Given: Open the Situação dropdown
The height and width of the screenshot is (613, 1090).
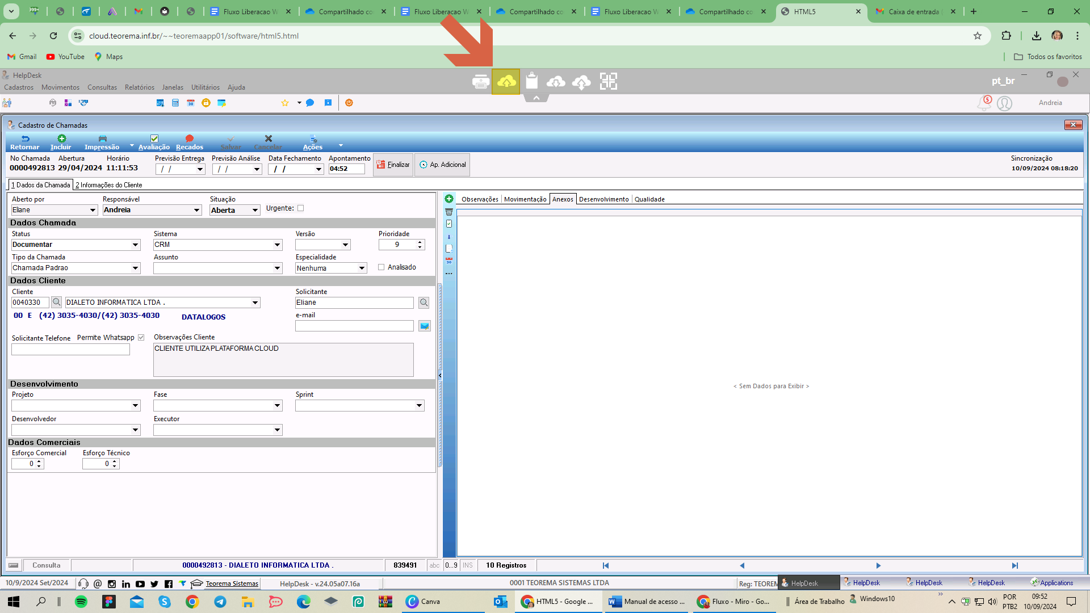Looking at the screenshot, I should click(255, 211).
